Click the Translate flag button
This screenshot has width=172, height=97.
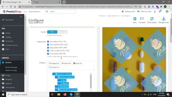click(142, 20)
